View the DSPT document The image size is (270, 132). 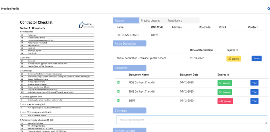pyautogui.click(x=254, y=101)
